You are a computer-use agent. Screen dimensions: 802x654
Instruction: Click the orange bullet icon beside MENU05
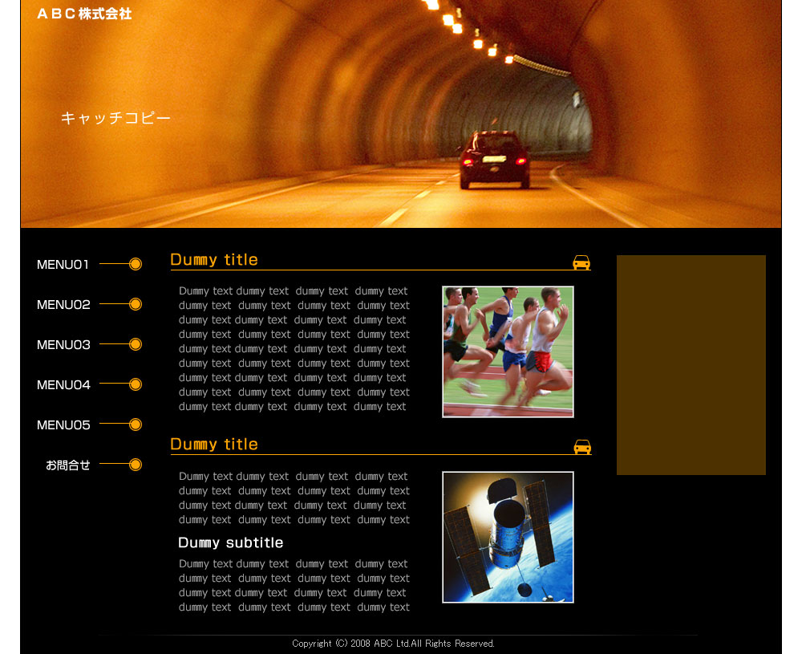pyautogui.click(x=136, y=424)
